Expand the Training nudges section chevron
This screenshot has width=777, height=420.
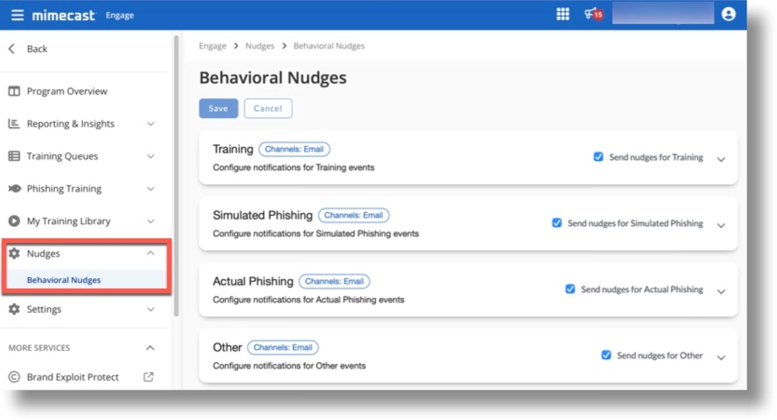721,160
